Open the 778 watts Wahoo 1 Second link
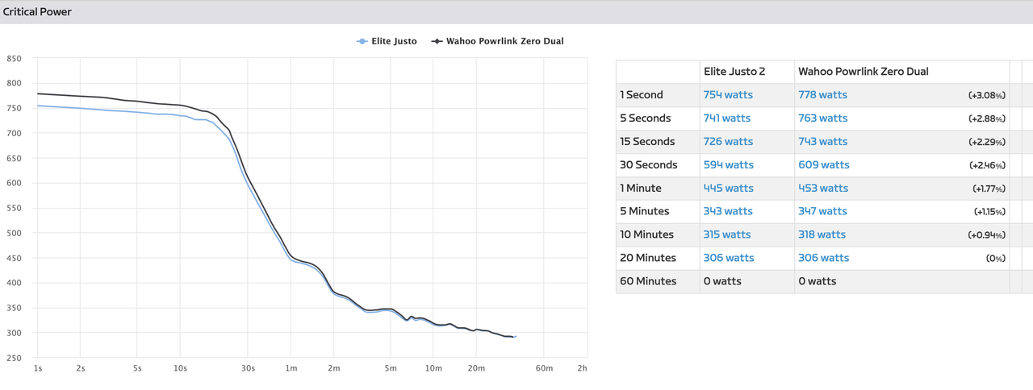The height and width of the screenshot is (390, 1033). tap(823, 94)
